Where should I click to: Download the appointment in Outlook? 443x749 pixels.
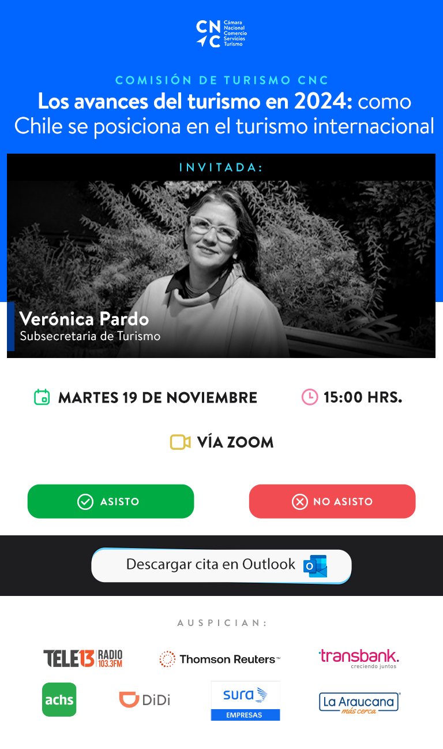click(221, 566)
